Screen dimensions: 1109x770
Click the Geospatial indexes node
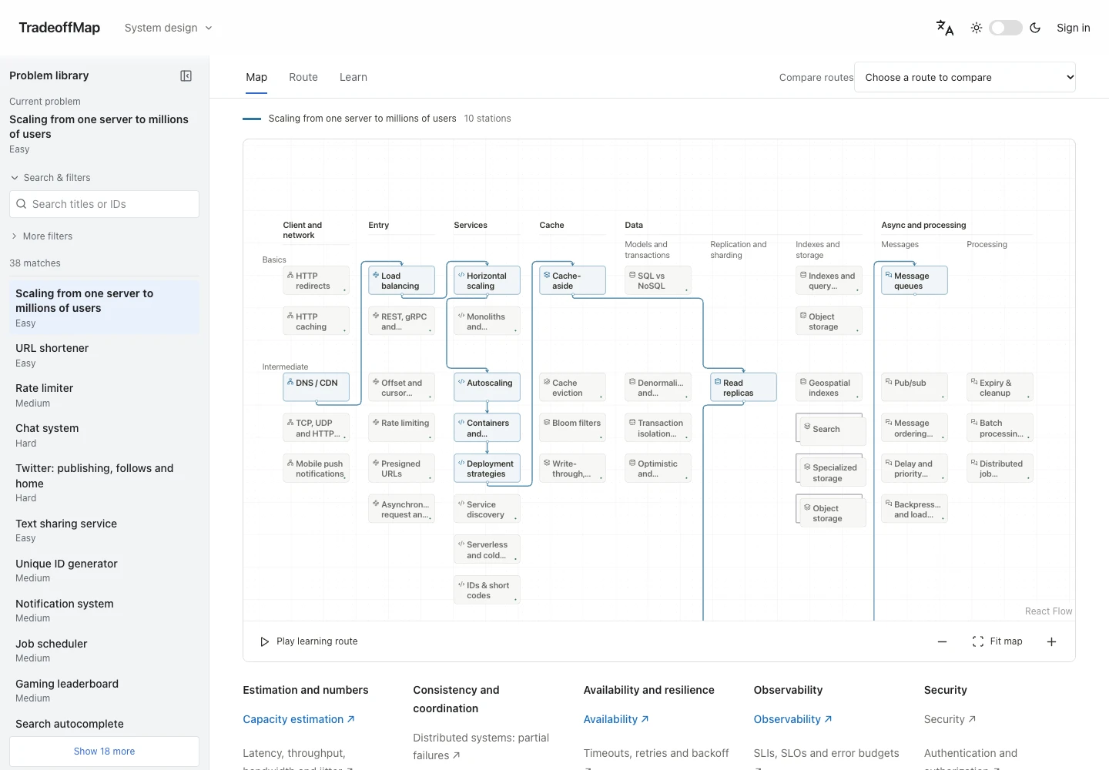point(829,387)
